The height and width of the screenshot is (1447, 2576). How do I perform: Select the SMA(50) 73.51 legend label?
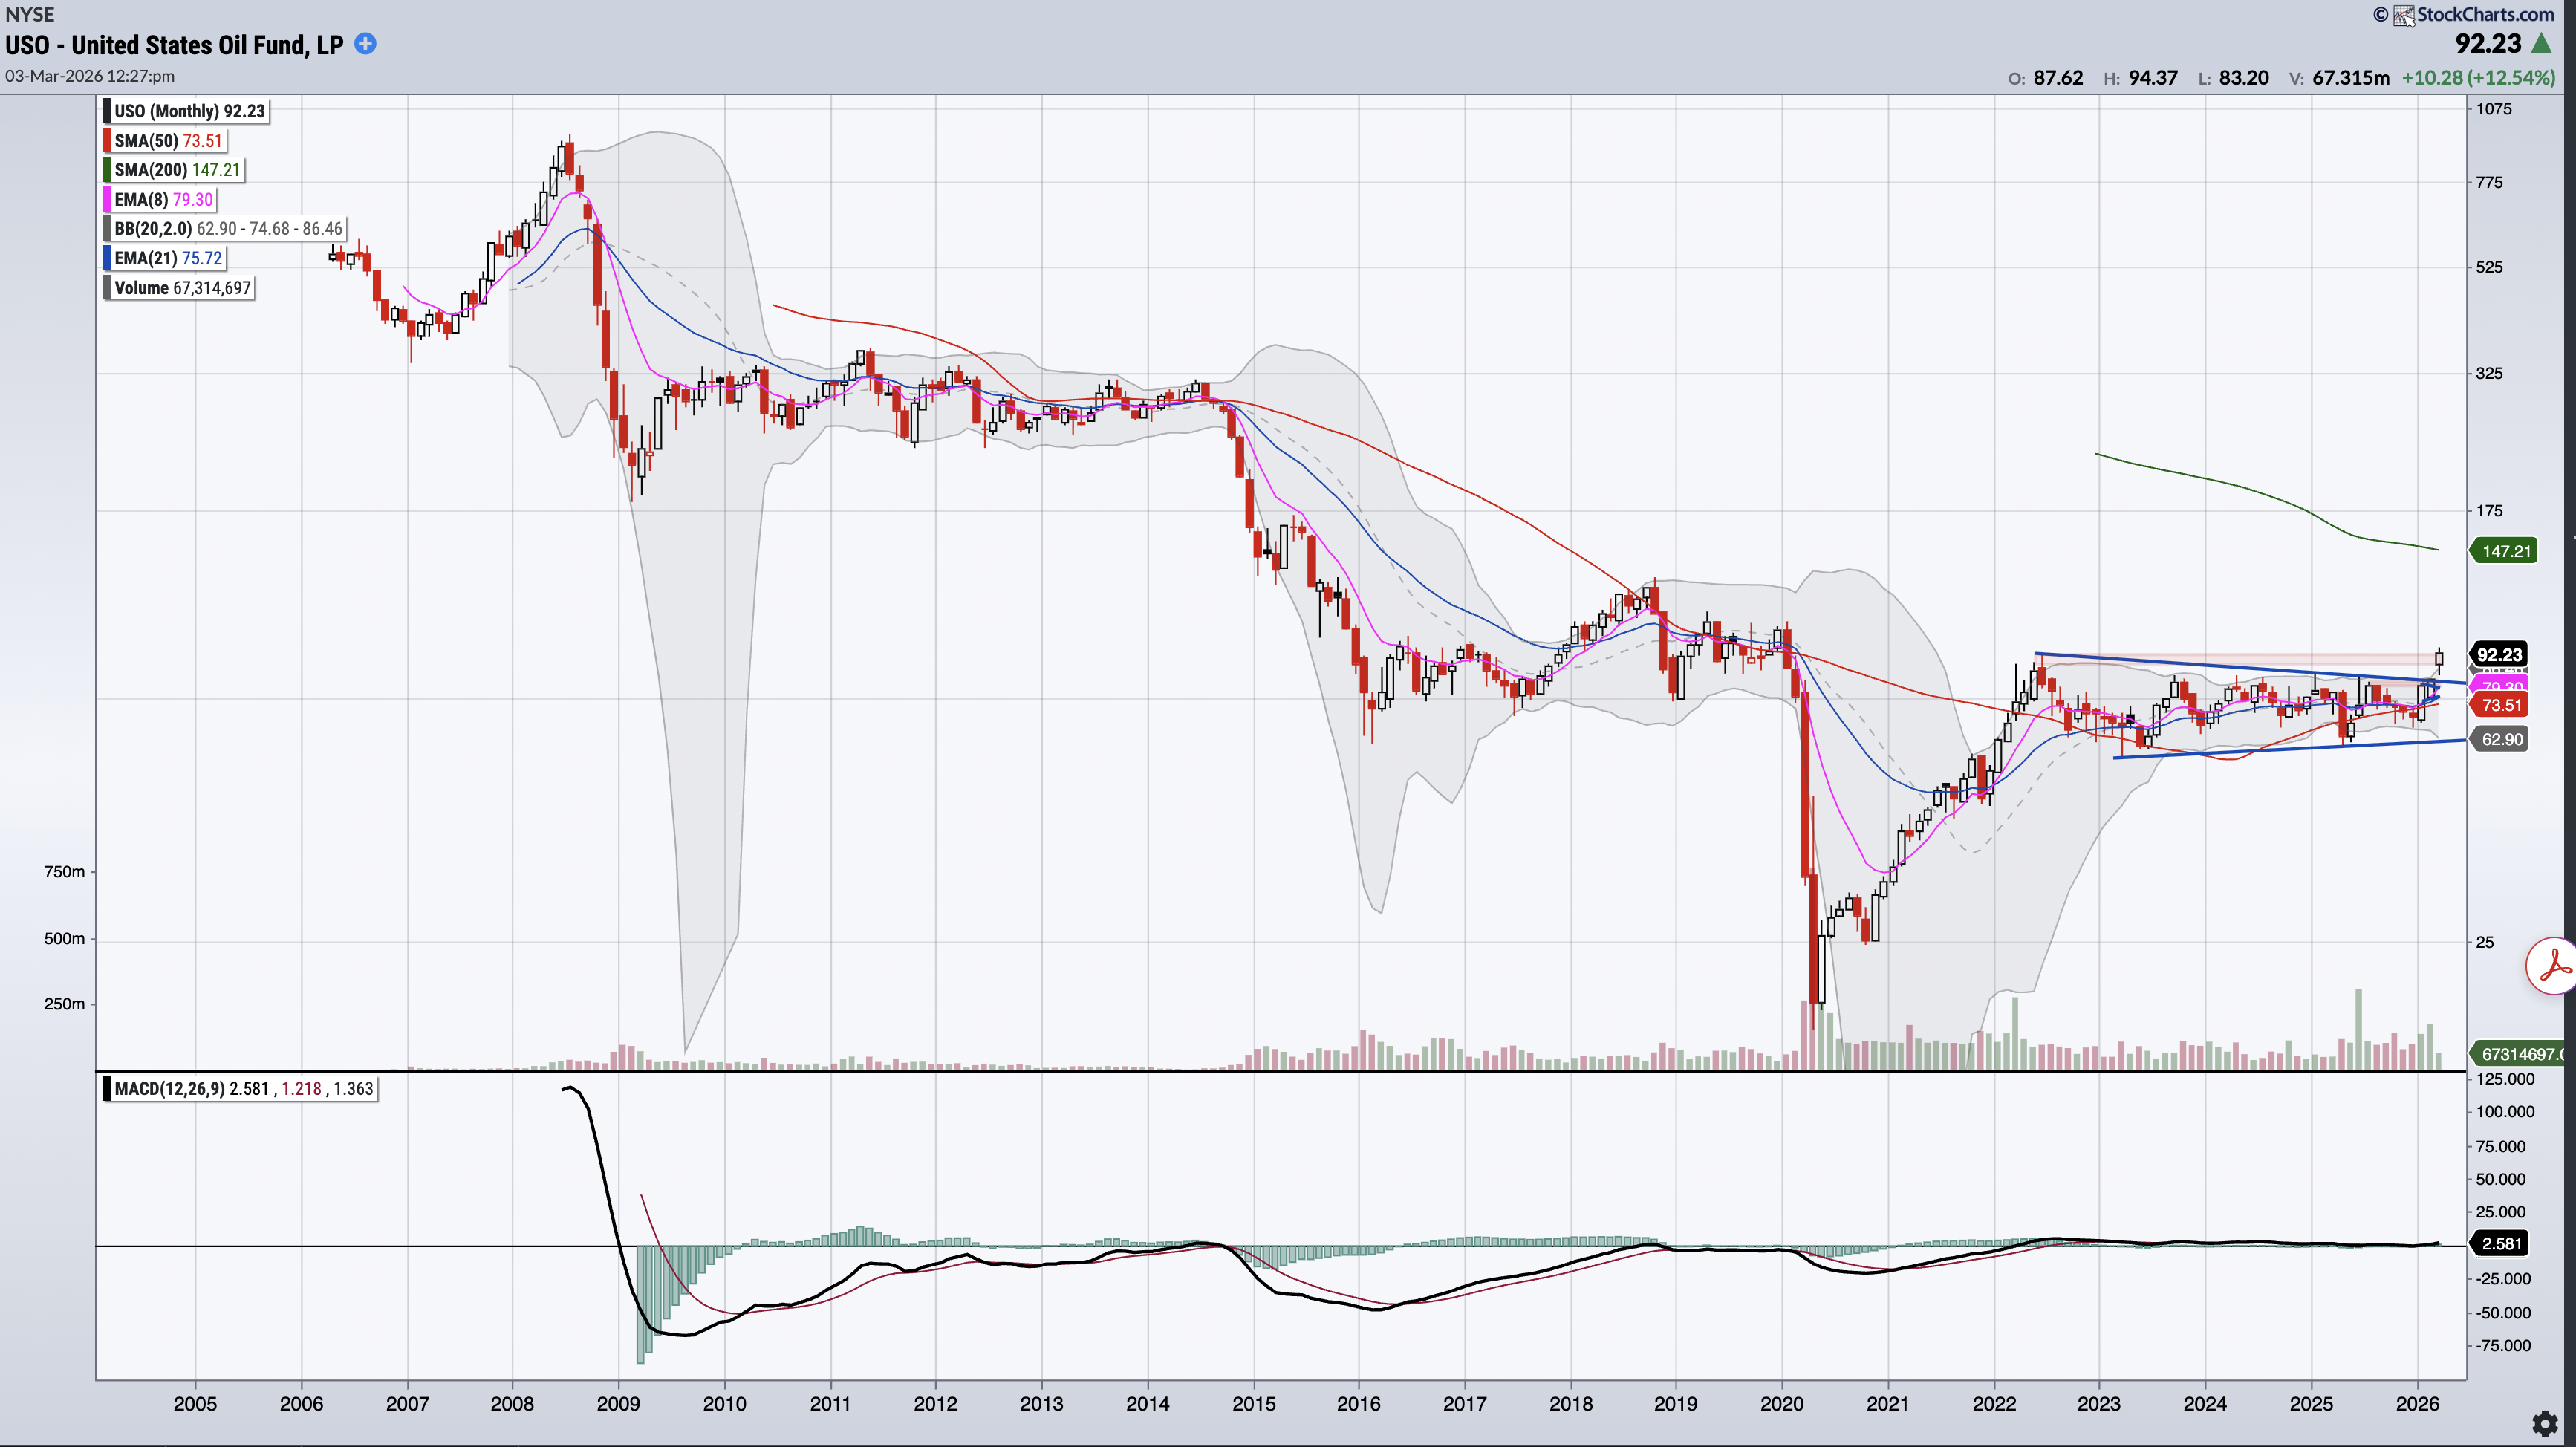click(x=167, y=141)
